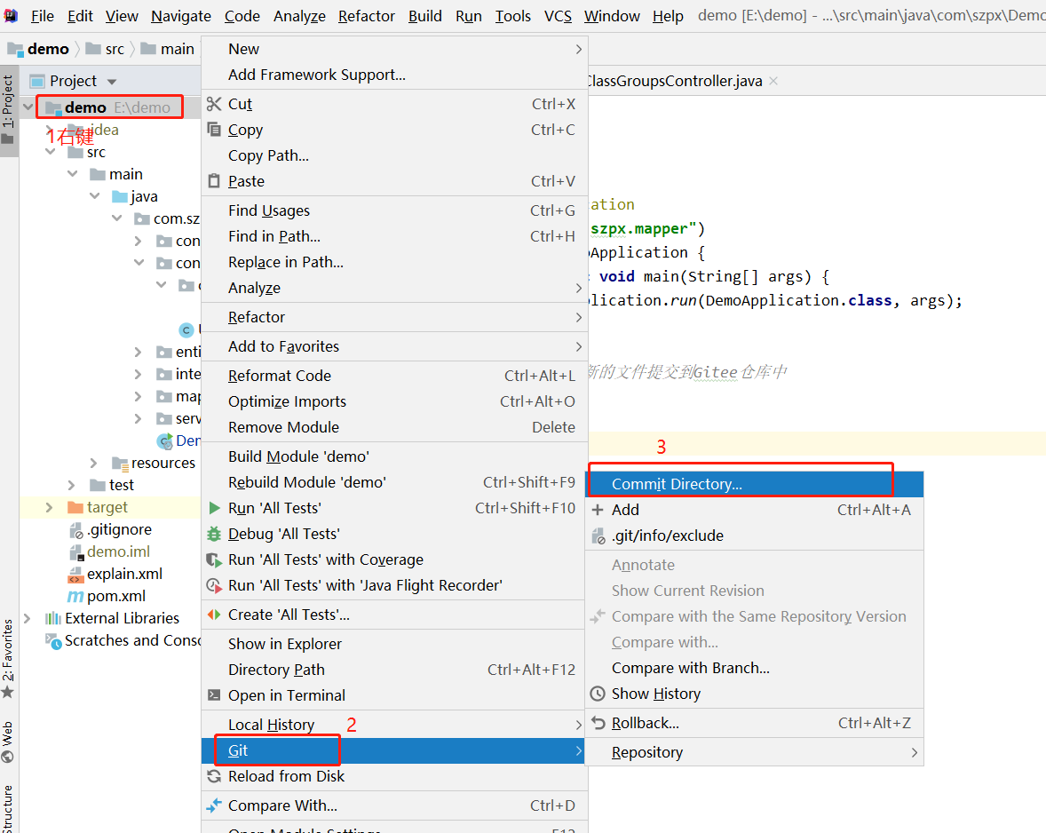Screen dimensions: 1046x833
Task: Click the Rollback arrow icon
Action: [x=598, y=723]
